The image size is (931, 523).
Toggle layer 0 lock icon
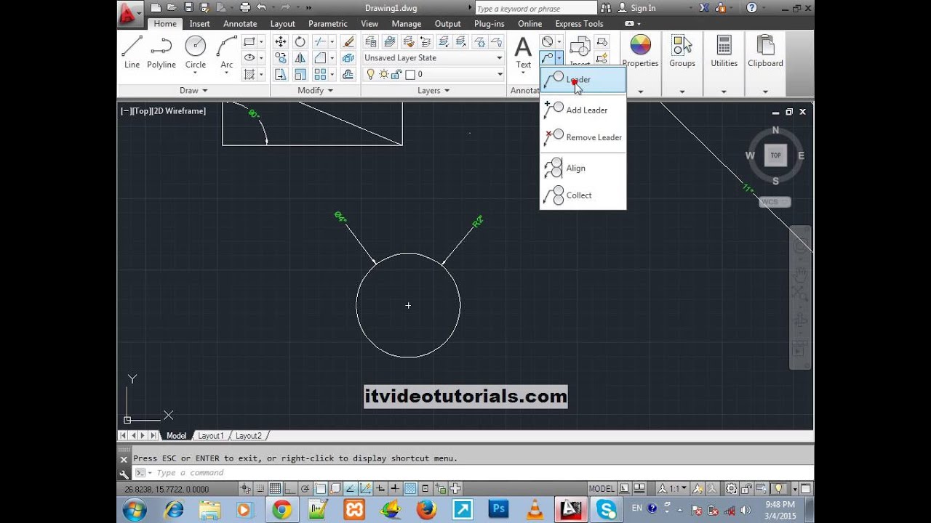[396, 74]
